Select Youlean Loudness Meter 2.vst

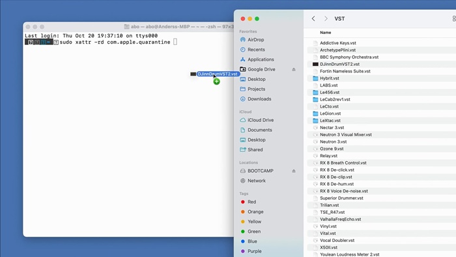pos(350,254)
